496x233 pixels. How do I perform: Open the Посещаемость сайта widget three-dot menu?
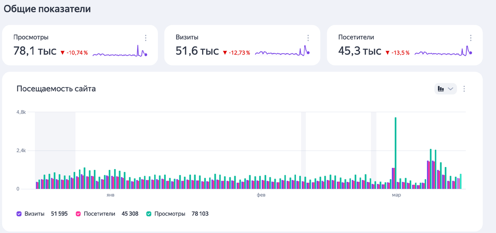click(464, 89)
